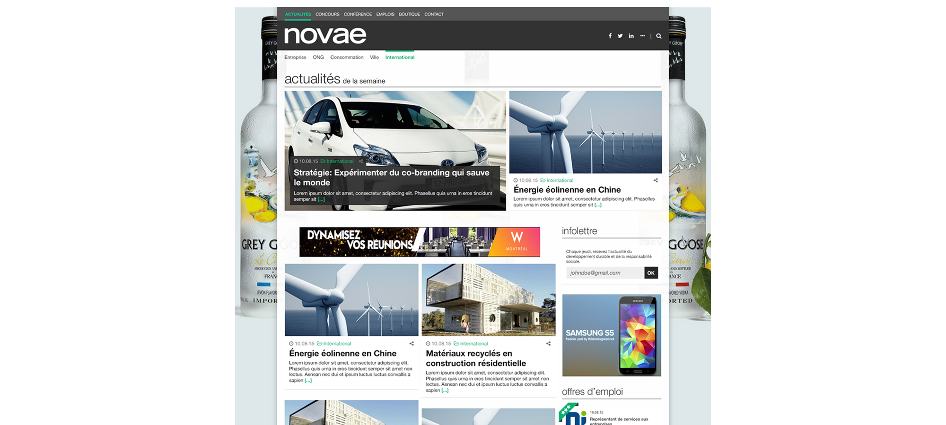Image resolution: width=946 pixels, height=425 pixels.
Task: Open the lower-left wind turbine card image
Action: coord(351,300)
